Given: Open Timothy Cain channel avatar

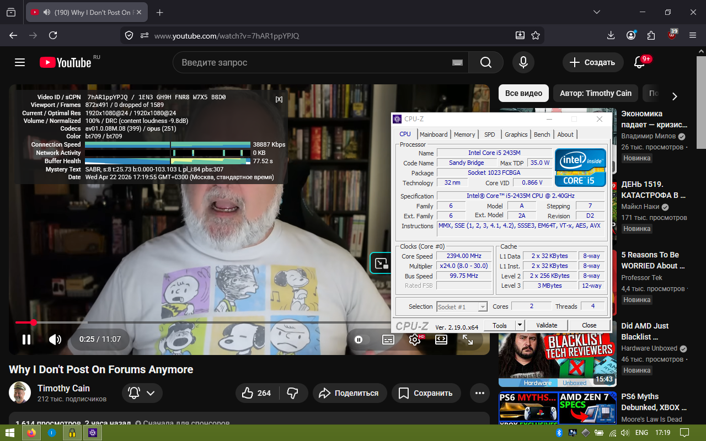Looking at the screenshot, I should (20, 392).
